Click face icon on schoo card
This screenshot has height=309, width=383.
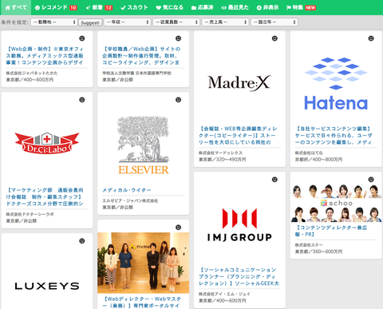pyautogui.click(x=371, y=180)
